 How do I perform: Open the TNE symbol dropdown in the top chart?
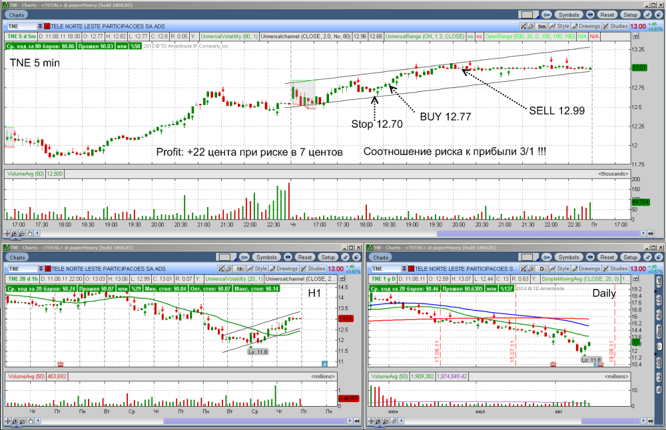coord(40,27)
